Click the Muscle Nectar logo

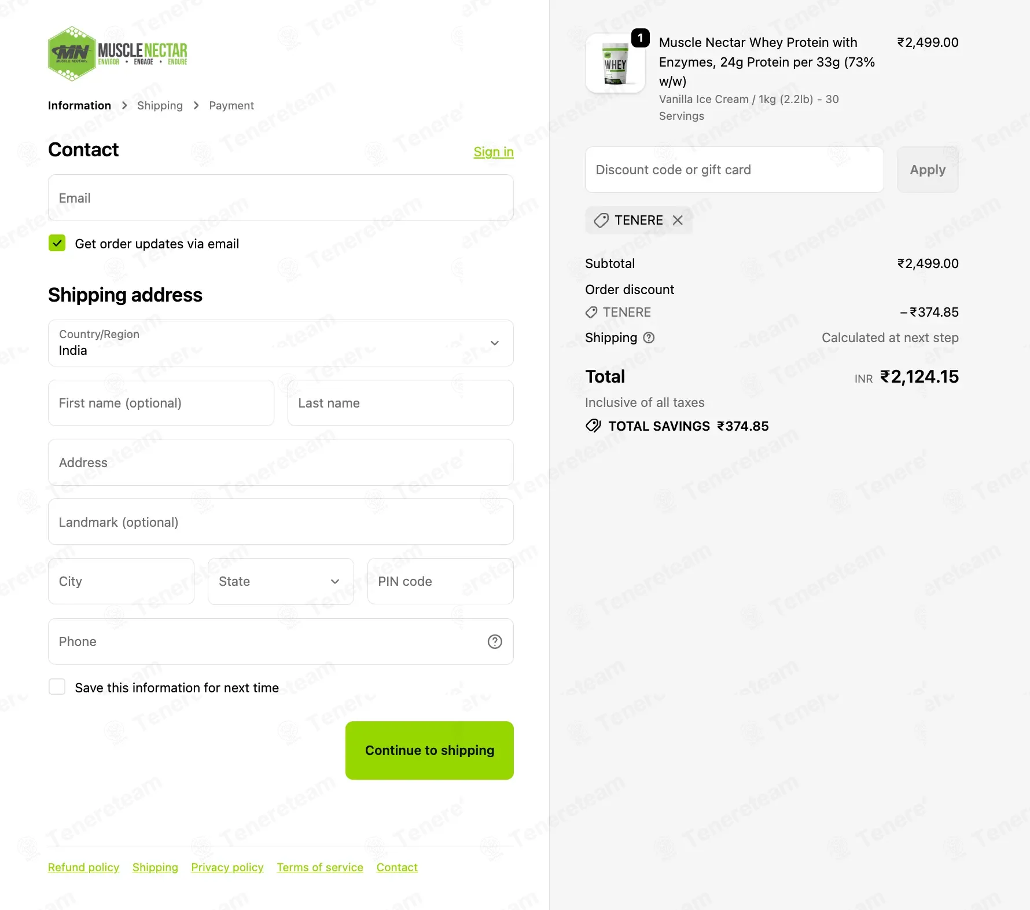pos(117,54)
